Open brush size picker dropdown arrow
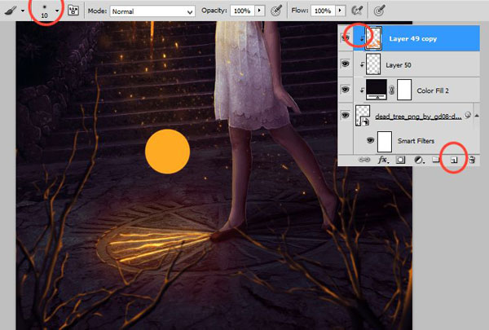 coord(57,11)
